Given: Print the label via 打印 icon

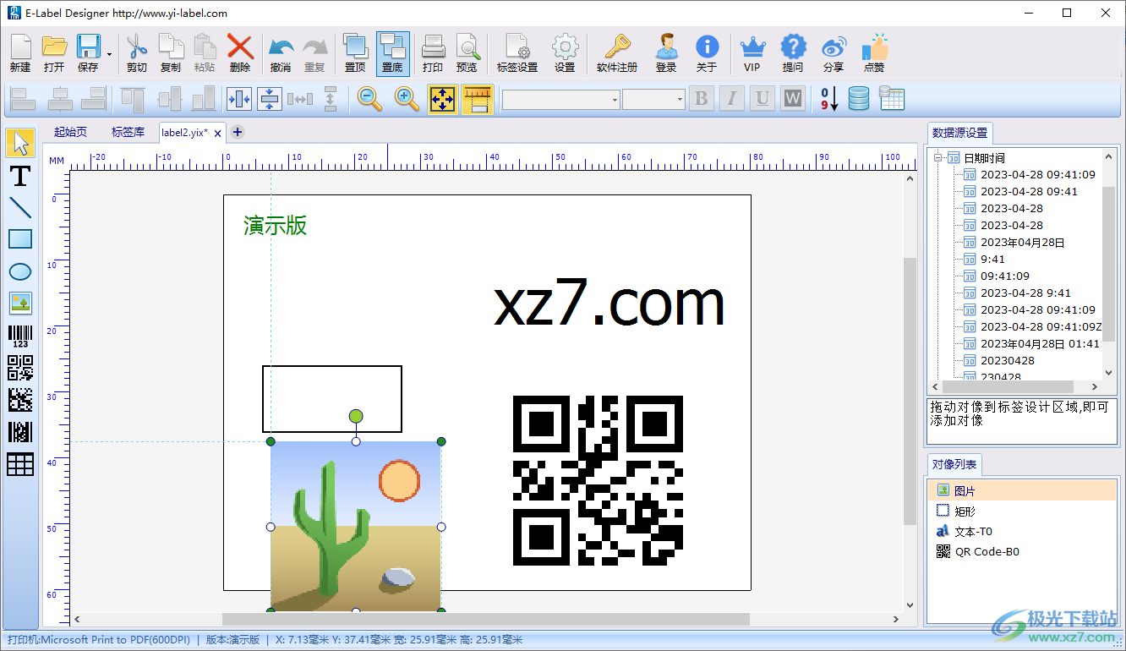Looking at the screenshot, I should tap(433, 53).
